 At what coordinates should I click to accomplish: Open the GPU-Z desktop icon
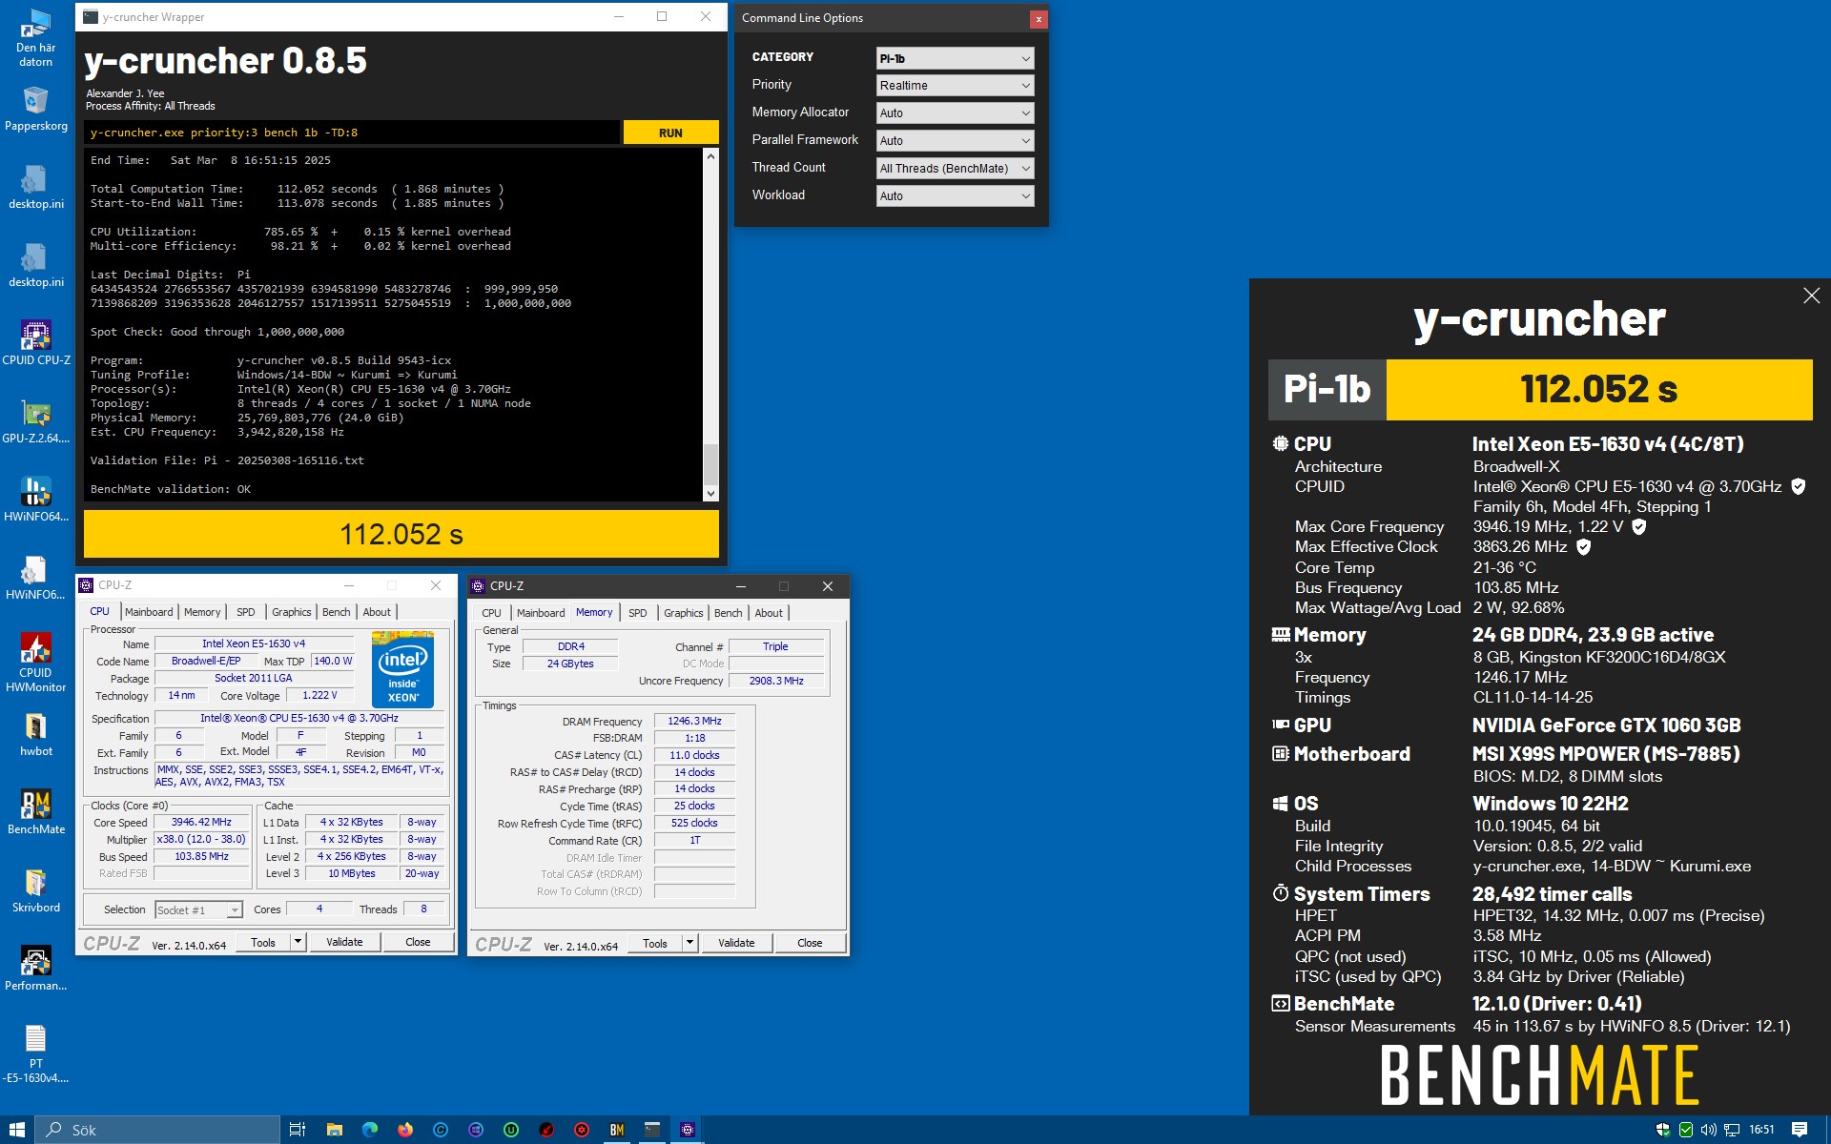pos(36,421)
